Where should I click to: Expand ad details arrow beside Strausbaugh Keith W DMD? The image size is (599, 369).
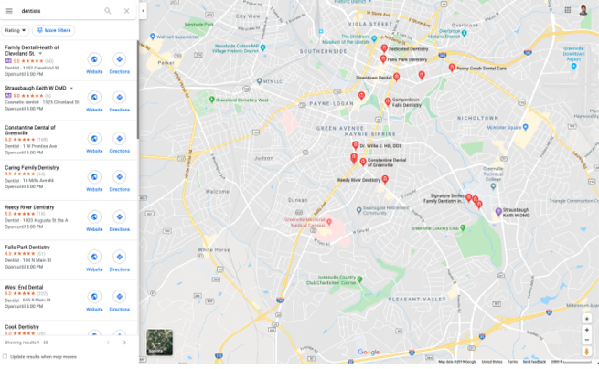point(71,89)
